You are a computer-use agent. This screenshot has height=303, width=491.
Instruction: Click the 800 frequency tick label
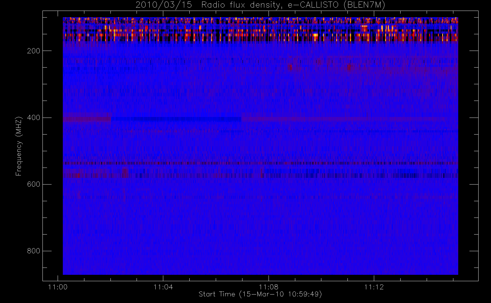click(x=34, y=251)
